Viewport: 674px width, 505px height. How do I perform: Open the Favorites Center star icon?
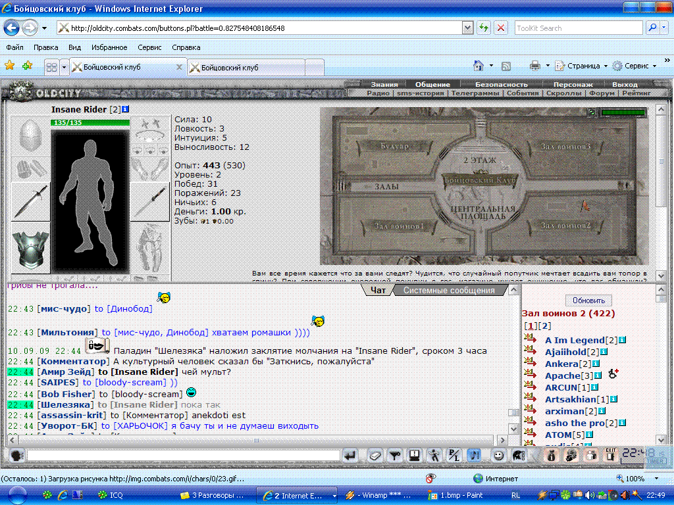coord(9,66)
